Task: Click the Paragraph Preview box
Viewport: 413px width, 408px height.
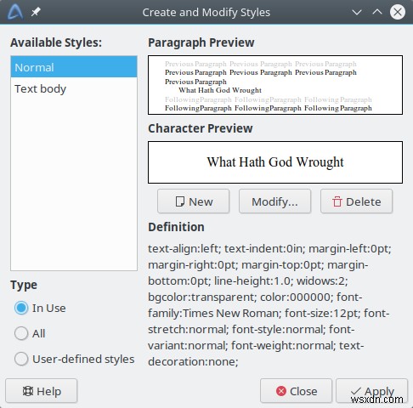Action: coord(275,85)
